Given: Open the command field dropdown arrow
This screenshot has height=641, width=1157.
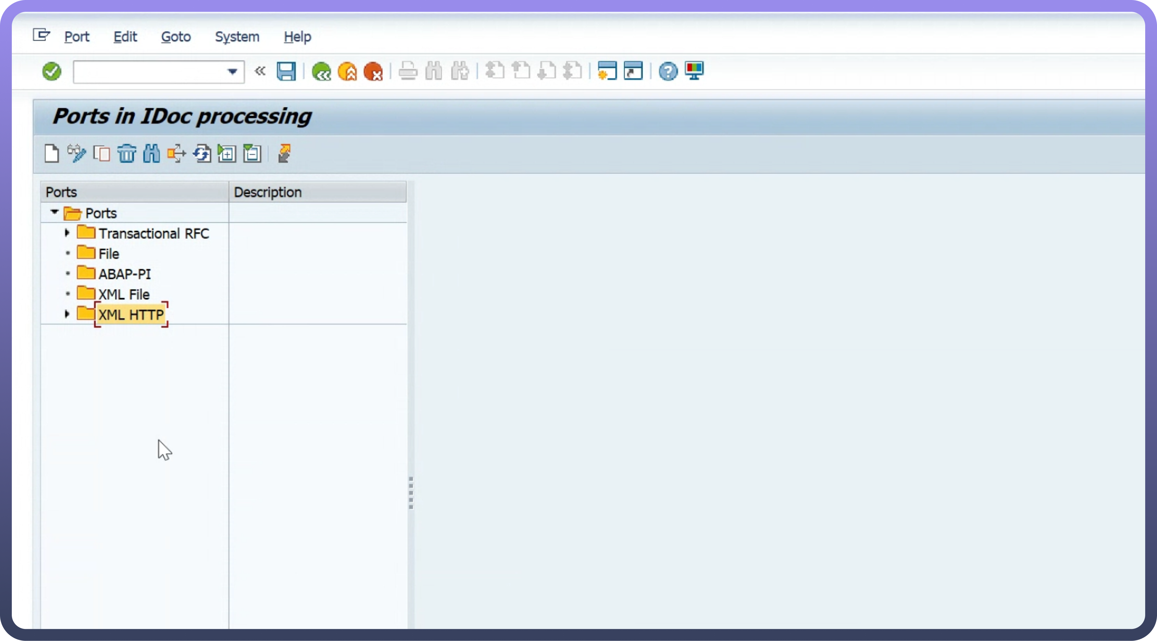Looking at the screenshot, I should [x=232, y=71].
